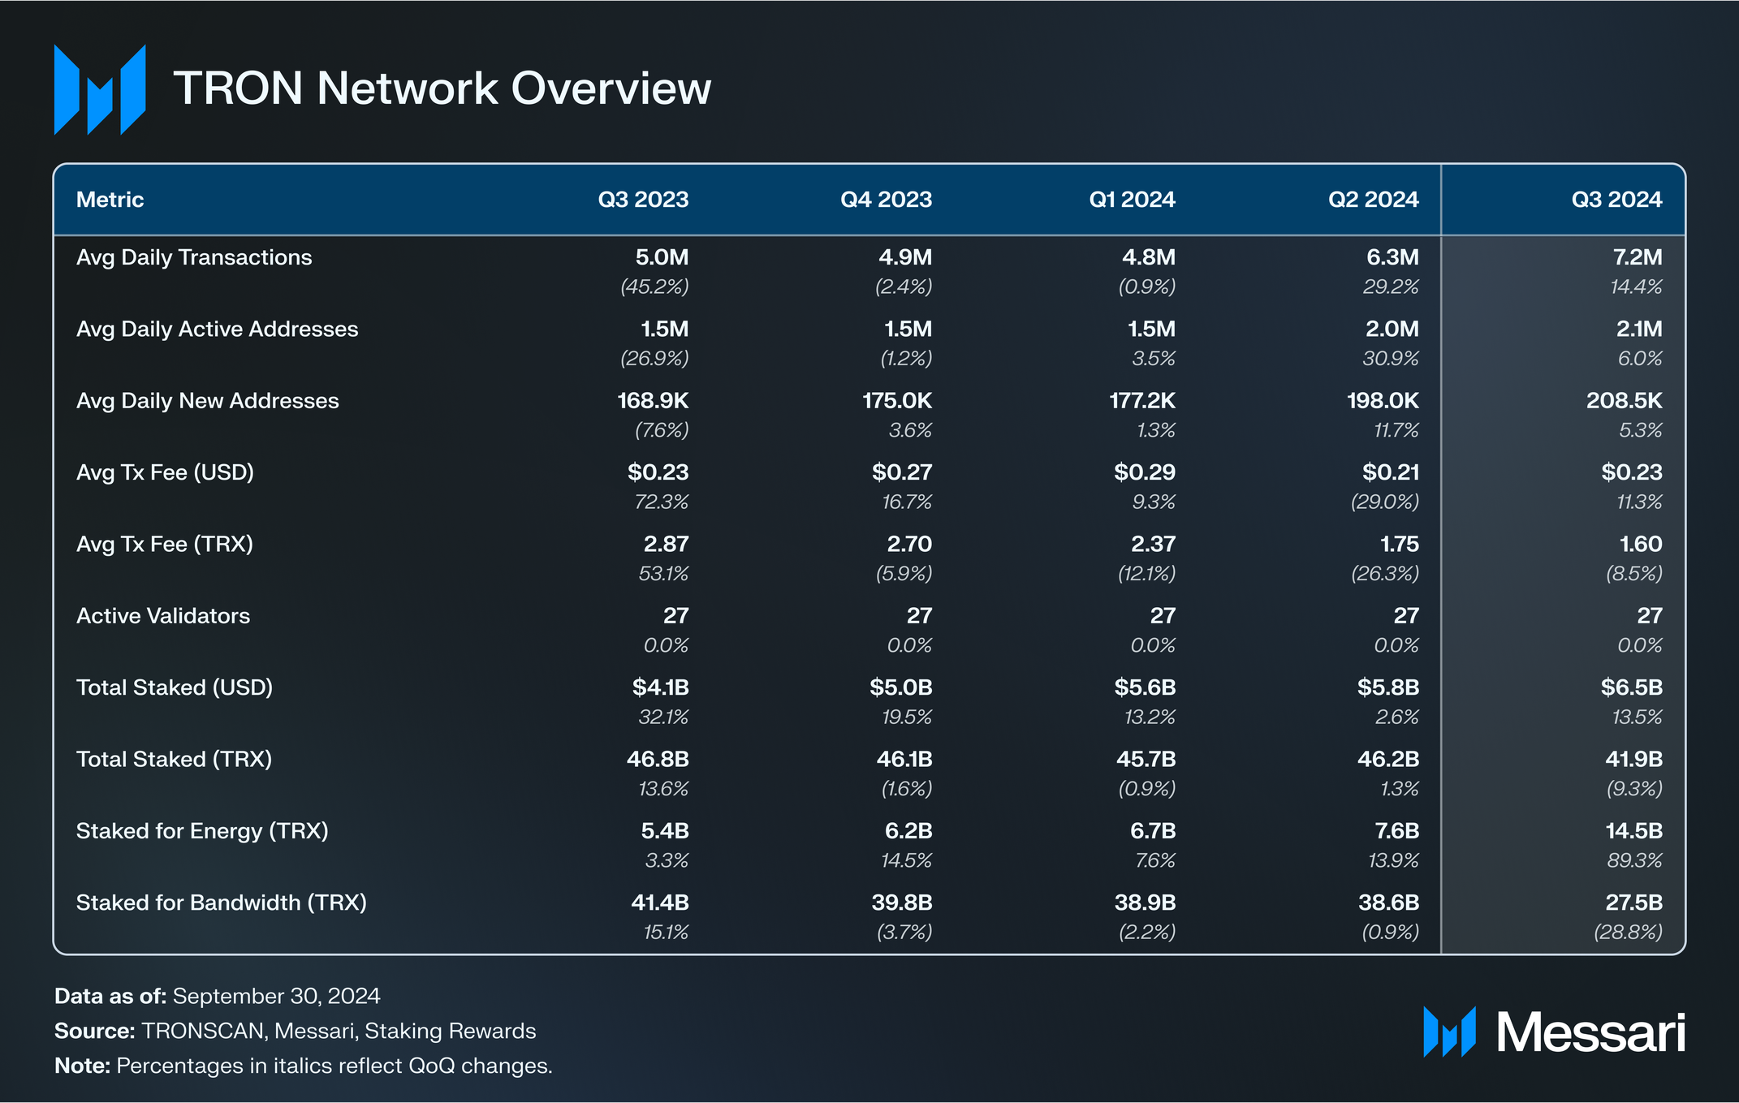Click the Staked for Energy (TRX) label
Viewport: 1739px width, 1103px height.
click(202, 831)
